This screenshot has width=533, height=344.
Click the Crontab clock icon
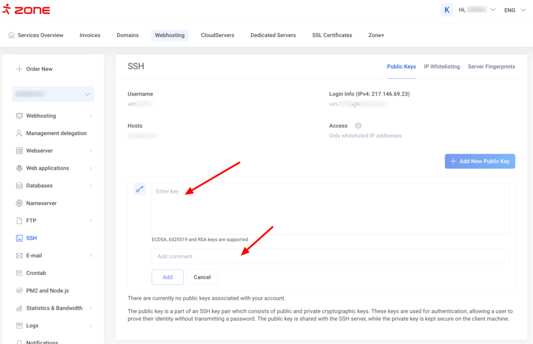pos(19,273)
